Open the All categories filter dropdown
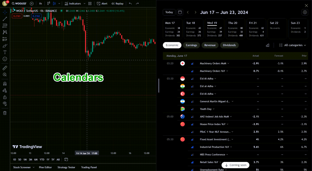This screenshot has width=312, height=171. pos(292,45)
